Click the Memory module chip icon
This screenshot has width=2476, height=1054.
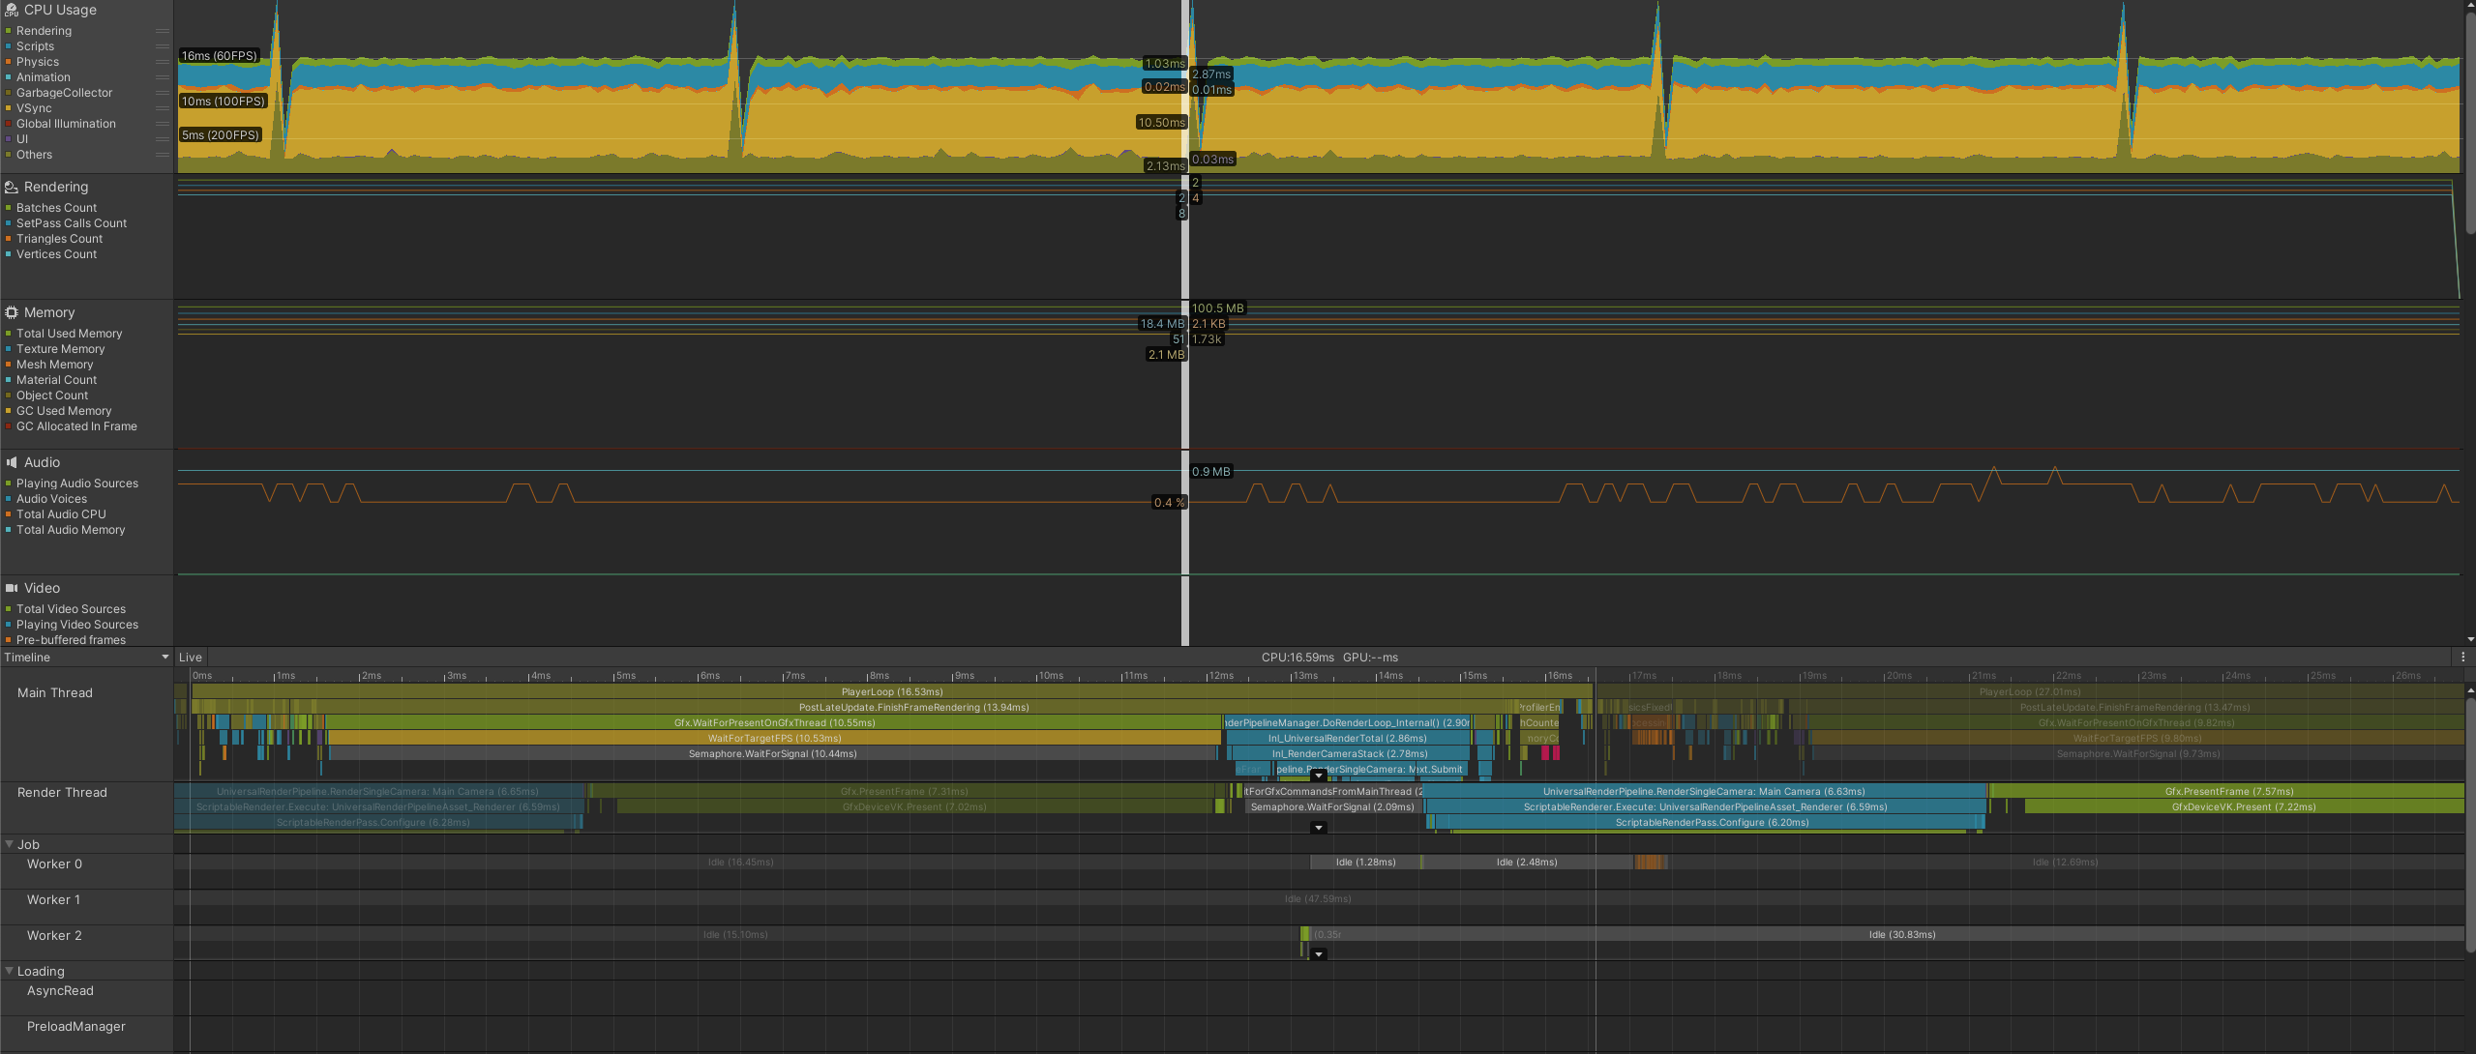click(x=12, y=313)
